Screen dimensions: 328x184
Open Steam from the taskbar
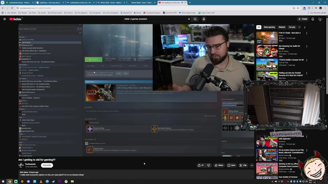53,181
